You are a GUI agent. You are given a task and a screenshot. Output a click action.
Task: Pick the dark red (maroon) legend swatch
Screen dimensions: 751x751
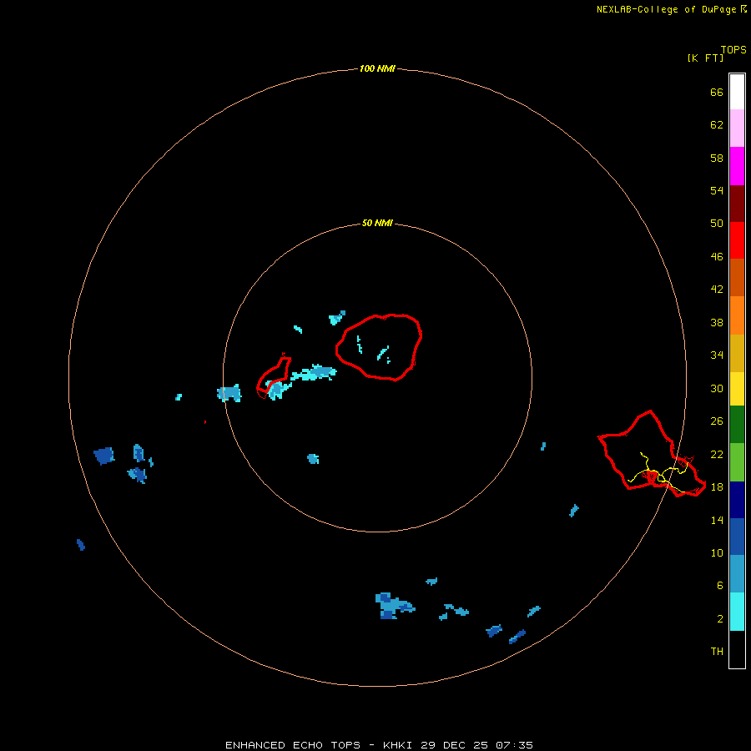click(737, 203)
